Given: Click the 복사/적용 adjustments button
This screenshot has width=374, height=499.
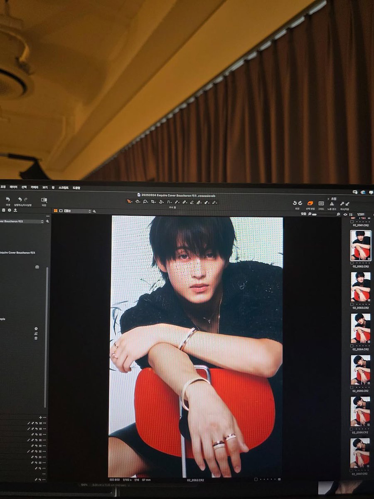Looking at the screenshot, I should click(x=345, y=203).
